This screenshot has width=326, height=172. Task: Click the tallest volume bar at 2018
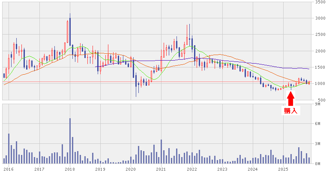pos(70,141)
